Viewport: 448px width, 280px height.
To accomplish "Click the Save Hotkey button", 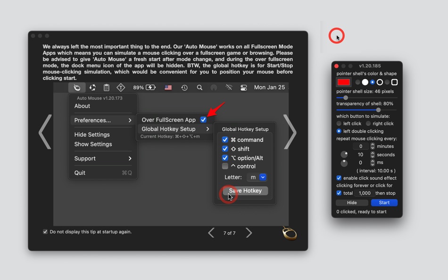I will click(x=245, y=190).
